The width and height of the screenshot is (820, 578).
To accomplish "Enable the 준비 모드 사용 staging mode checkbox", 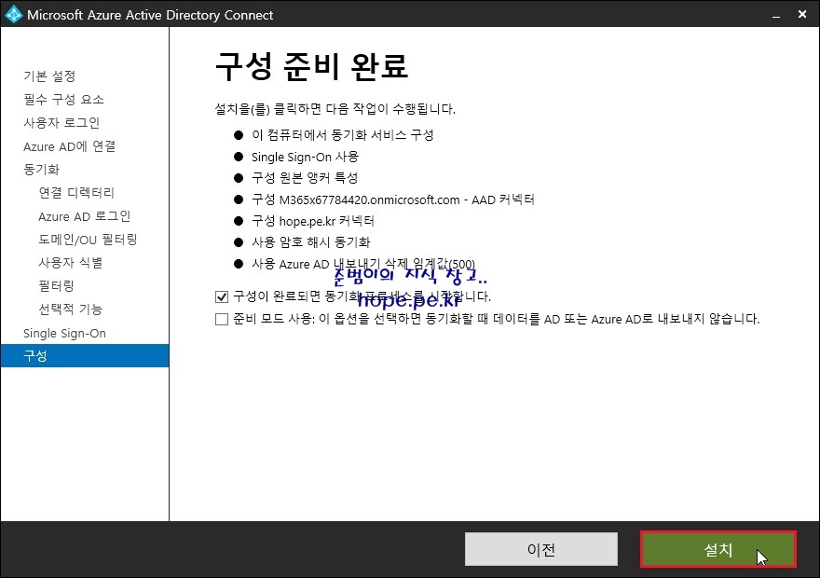I will [x=222, y=319].
